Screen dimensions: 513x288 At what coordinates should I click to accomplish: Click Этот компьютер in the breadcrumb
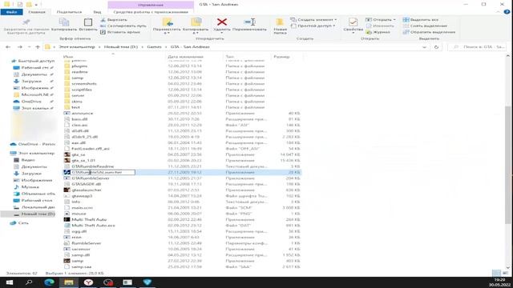coord(77,47)
